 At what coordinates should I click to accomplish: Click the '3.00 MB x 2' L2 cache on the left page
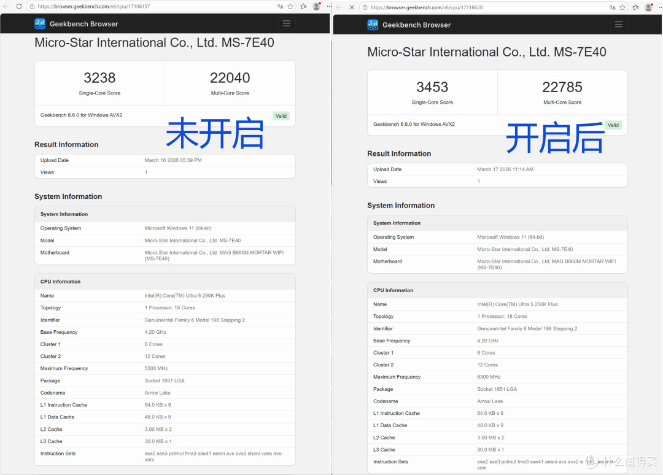point(158,430)
